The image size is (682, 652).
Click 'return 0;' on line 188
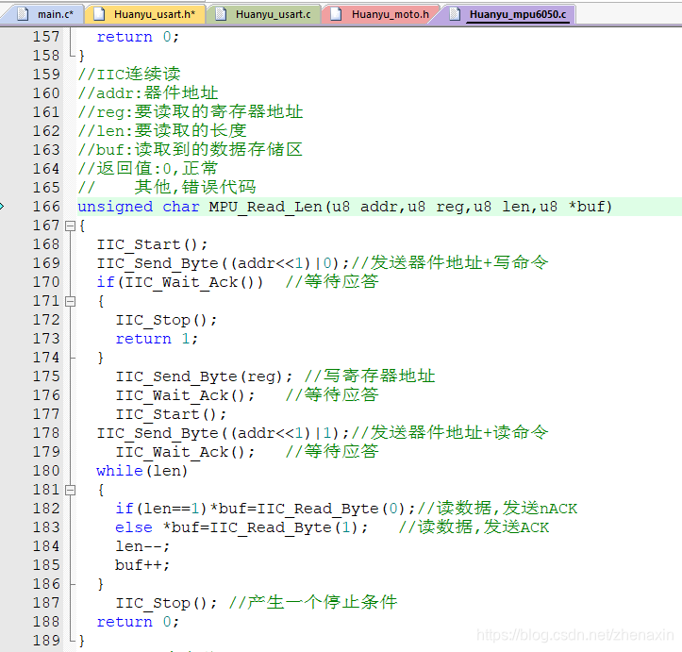(138, 622)
